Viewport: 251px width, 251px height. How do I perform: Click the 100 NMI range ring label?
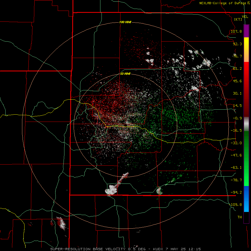(x=125, y=22)
